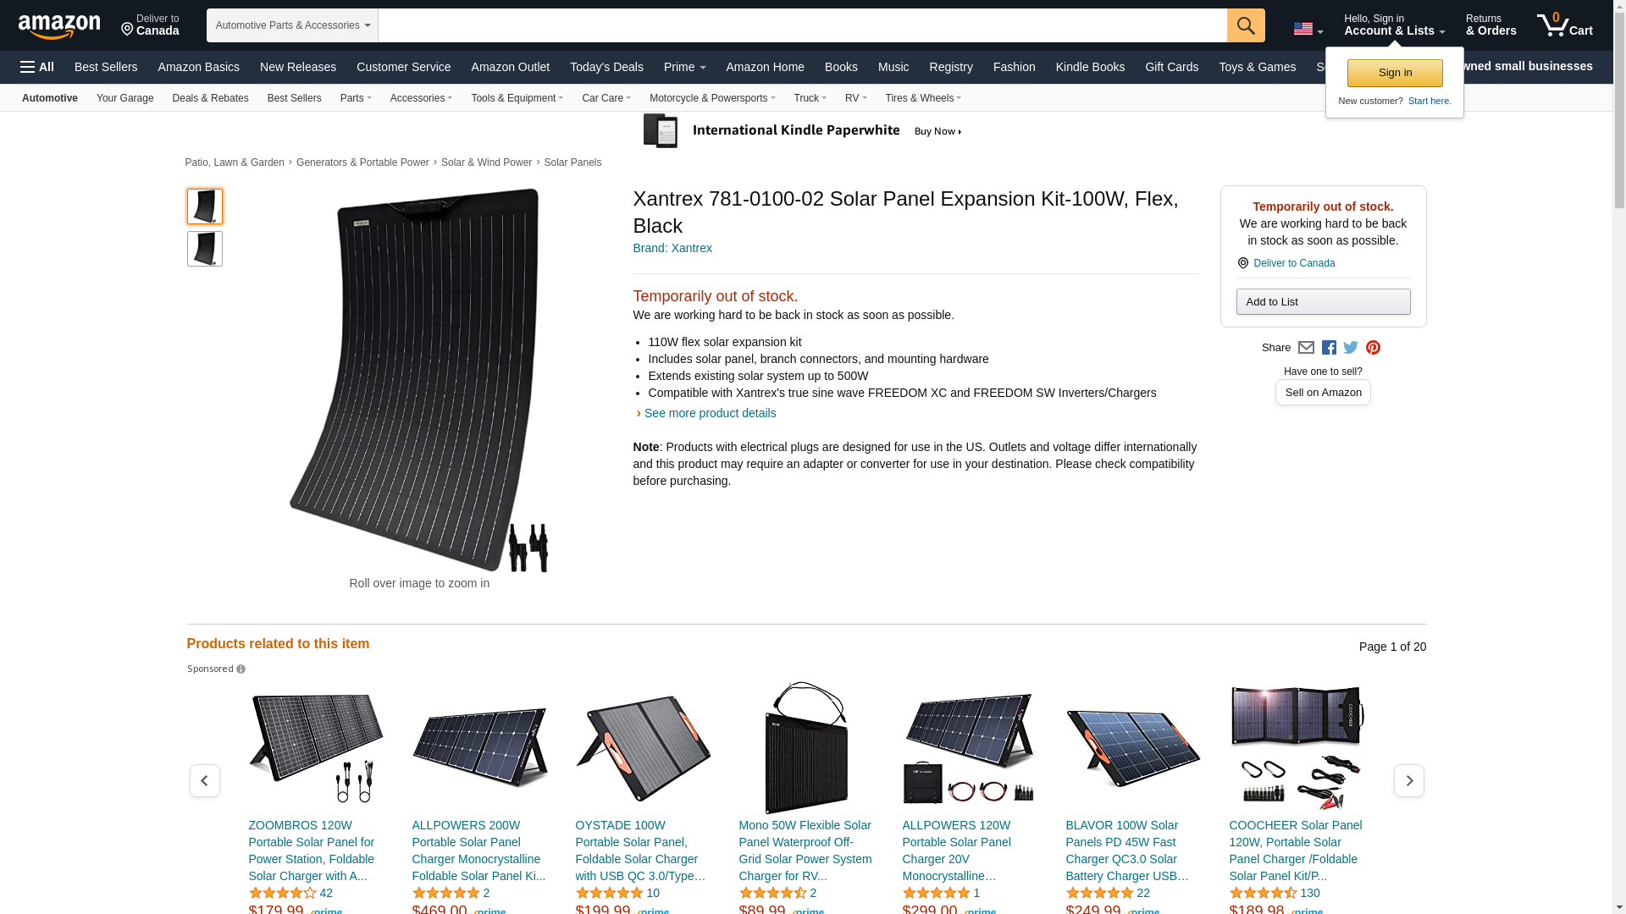Go to Amazon home logo
Viewport: 1626px width, 914px height.
59,26
